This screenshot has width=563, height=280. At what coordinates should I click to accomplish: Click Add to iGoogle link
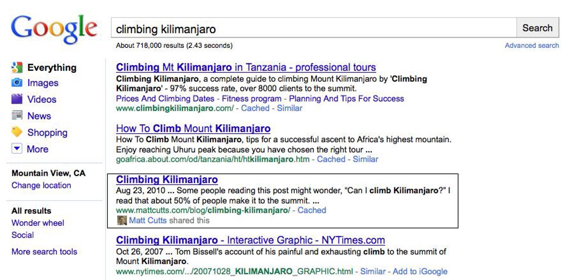click(420, 271)
